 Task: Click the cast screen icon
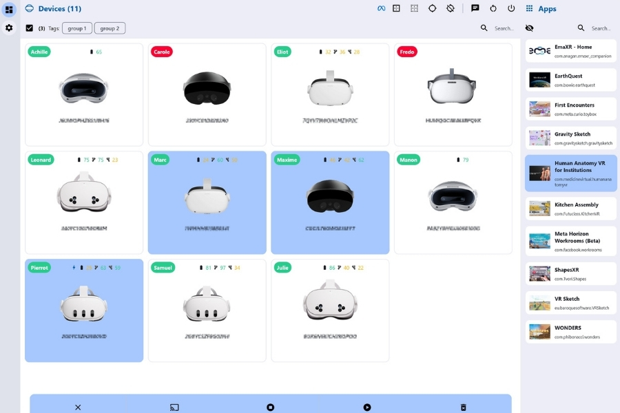(174, 407)
